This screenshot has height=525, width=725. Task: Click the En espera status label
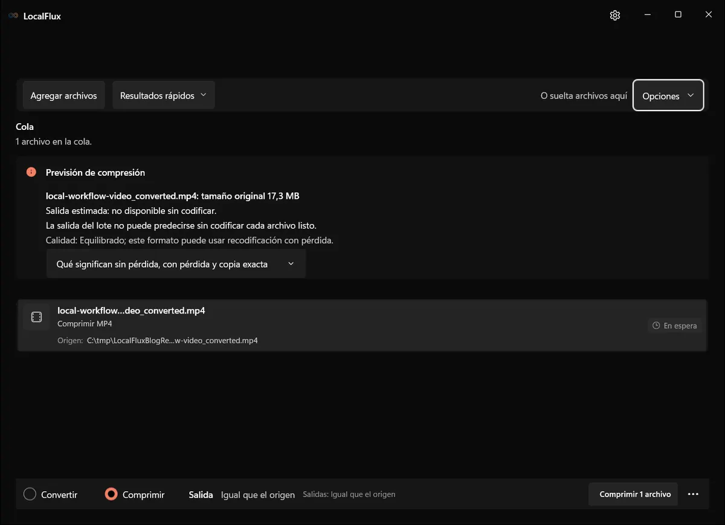(x=680, y=326)
